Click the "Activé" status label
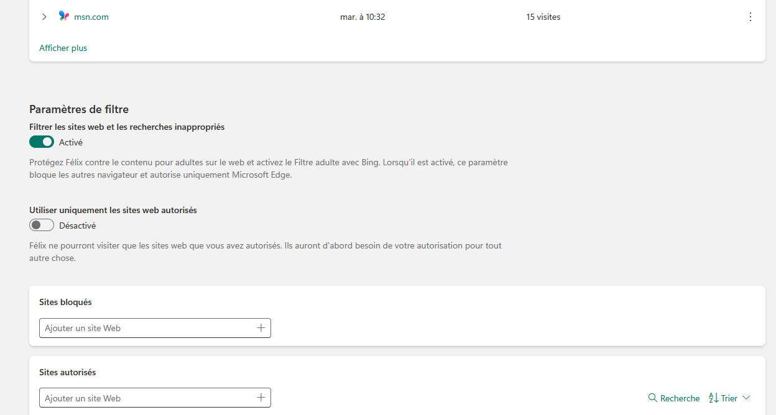Screen dimensions: 776x415 point(71,142)
